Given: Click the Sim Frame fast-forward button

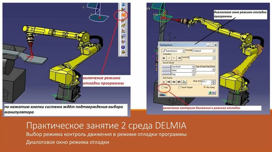Looking at the screenshot, I should pyautogui.click(x=174, y=82).
